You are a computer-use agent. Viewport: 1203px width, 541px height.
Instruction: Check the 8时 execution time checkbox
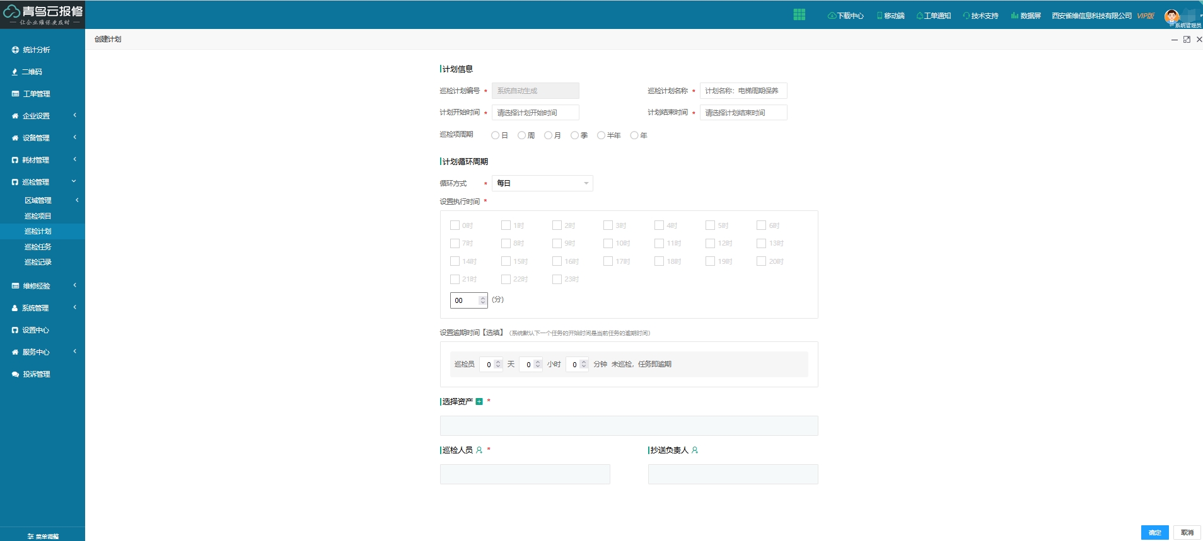click(506, 243)
